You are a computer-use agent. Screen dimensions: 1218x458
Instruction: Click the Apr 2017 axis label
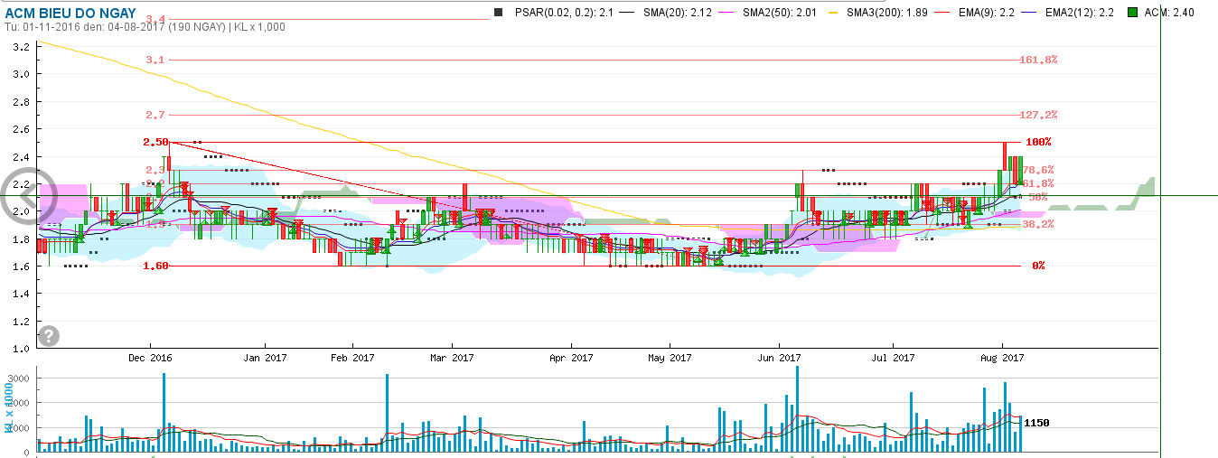[571, 358]
